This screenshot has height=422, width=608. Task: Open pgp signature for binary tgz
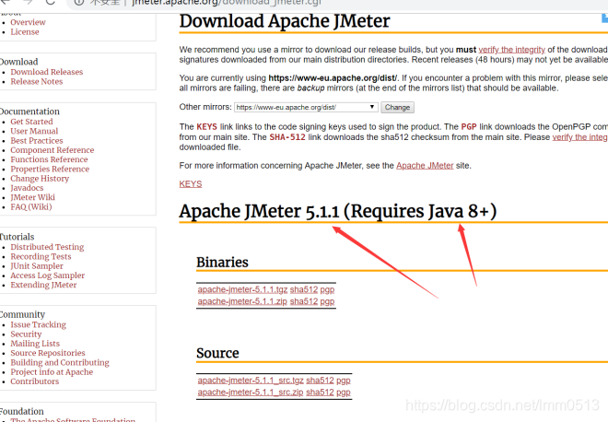click(x=327, y=289)
